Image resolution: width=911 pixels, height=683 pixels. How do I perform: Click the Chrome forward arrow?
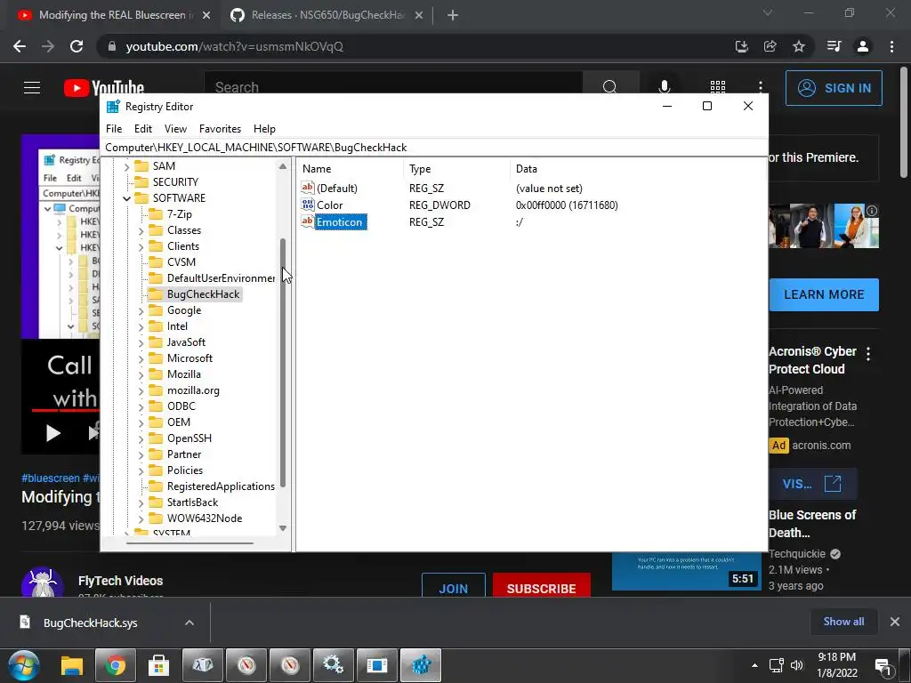point(48,46)
